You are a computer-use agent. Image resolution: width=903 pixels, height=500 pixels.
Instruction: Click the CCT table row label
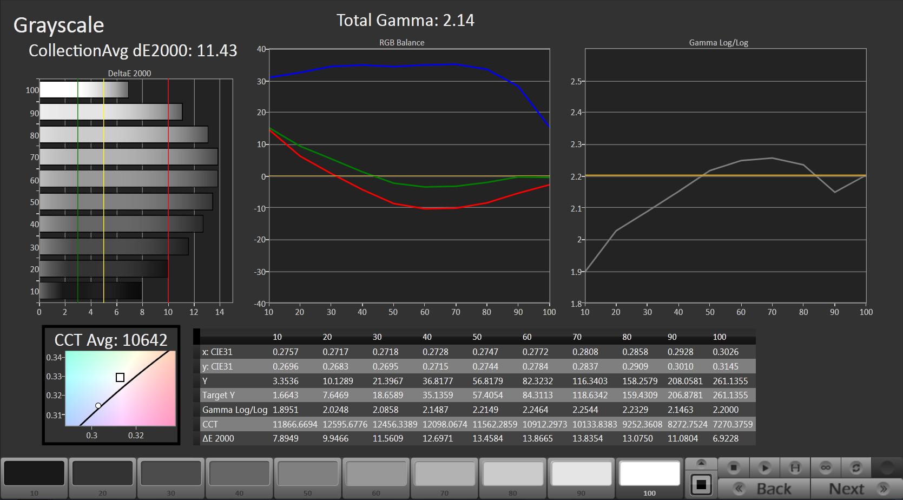pos(210,424)
